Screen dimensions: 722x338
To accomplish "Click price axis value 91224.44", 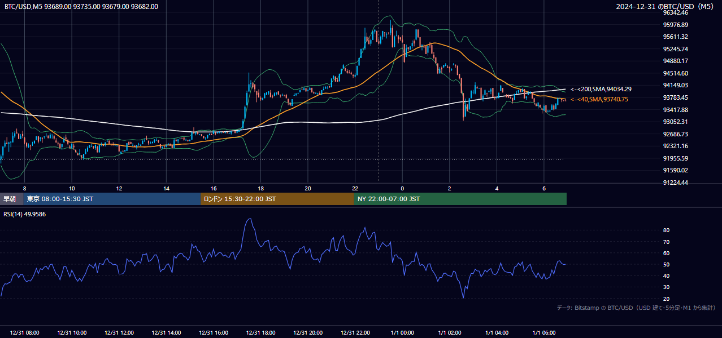I will pos(675,183).
